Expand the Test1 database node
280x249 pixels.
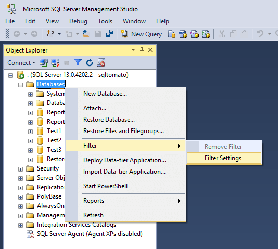tap(30, 132)
